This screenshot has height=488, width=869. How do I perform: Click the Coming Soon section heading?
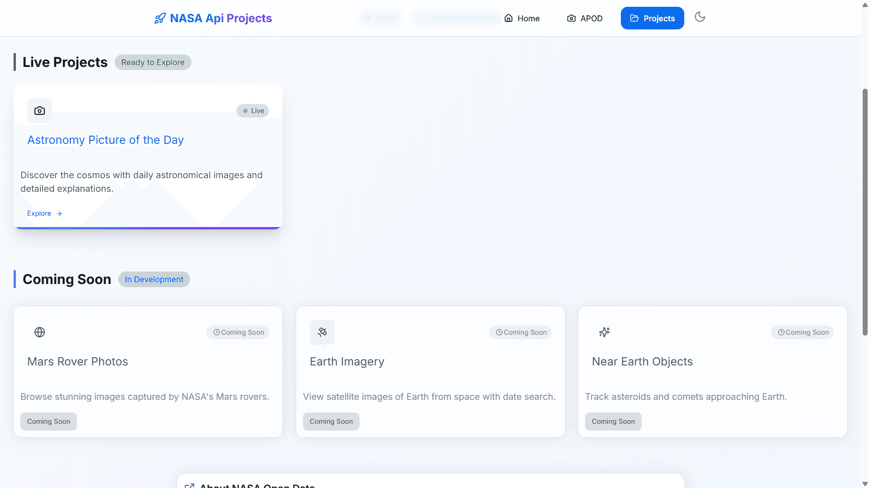67,279
